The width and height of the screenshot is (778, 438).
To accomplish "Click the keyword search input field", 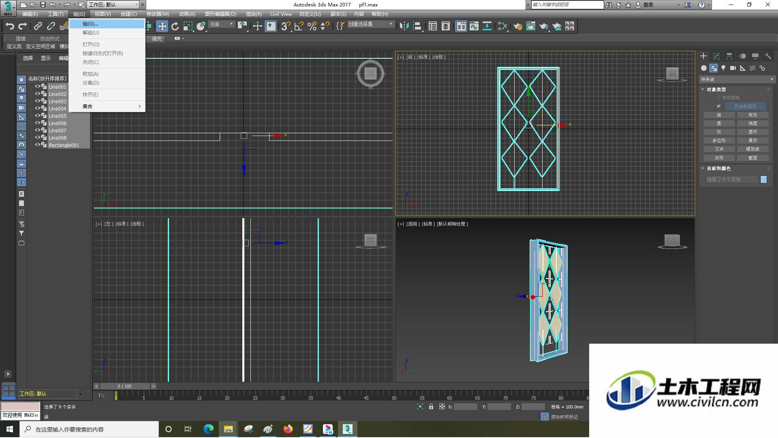I will 567,5.
